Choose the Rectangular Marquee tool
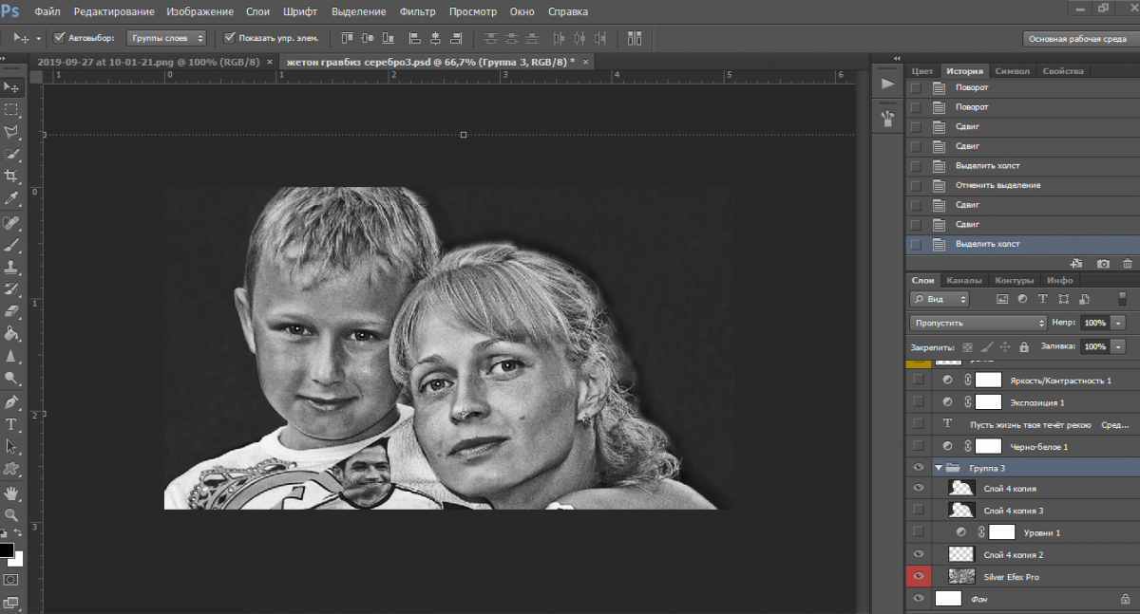 tap(11, 109)
